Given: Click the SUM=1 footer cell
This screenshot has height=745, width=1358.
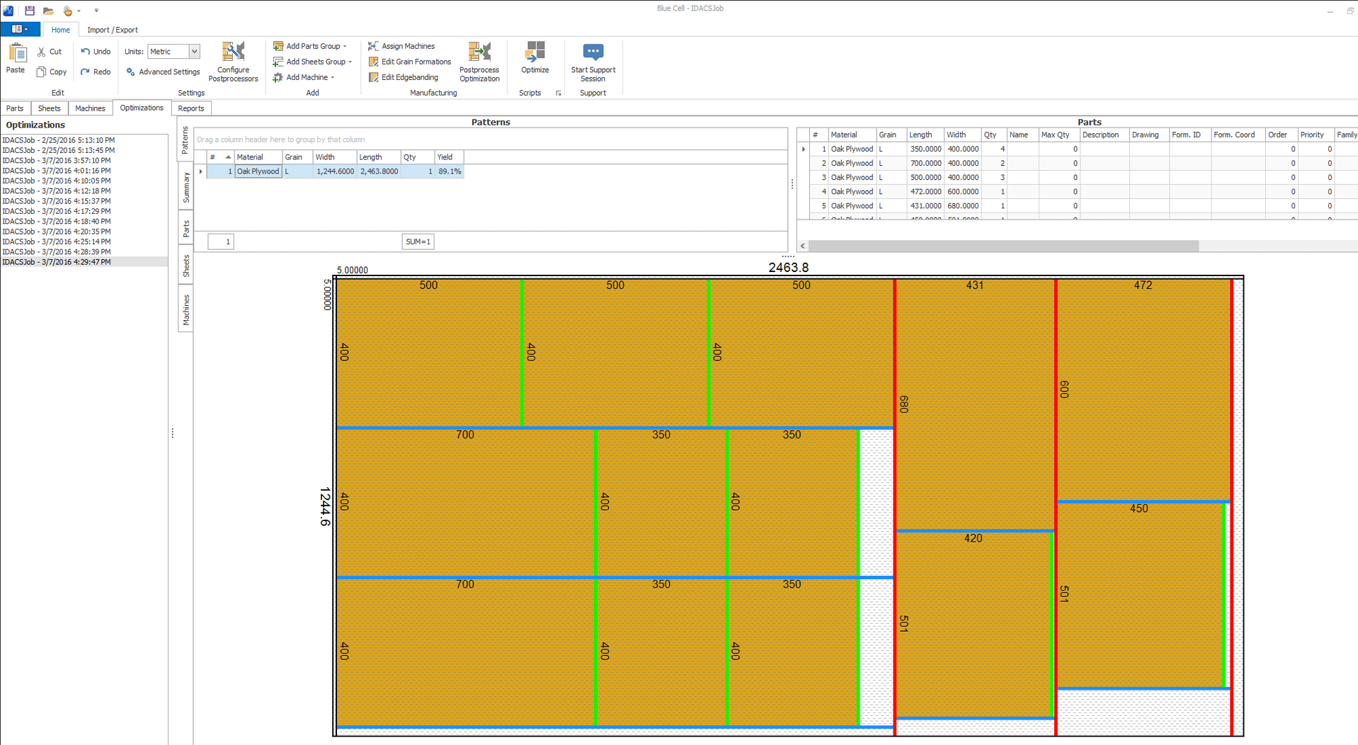Looking at the screenshot, I should pos(418,241).
